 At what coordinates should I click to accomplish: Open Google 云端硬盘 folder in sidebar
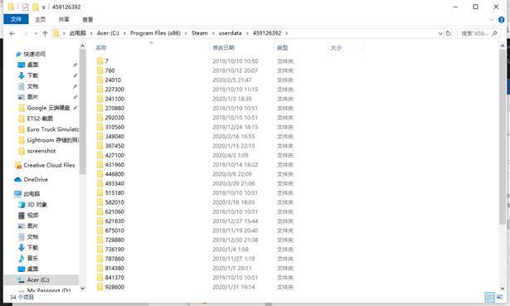[x=48, y=108]
